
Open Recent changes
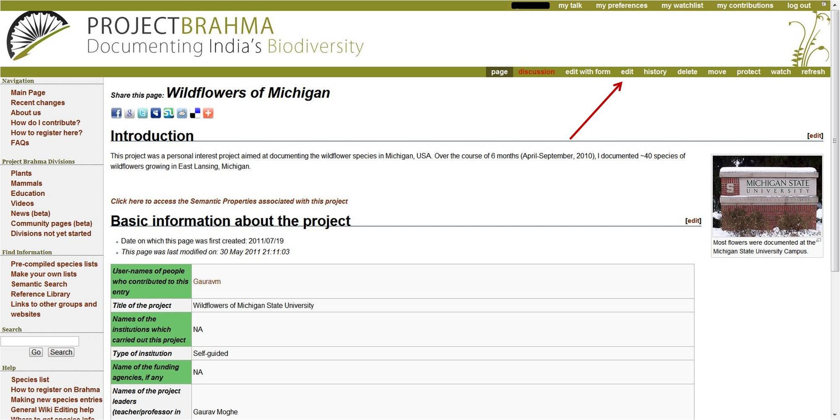click(38, 103)
